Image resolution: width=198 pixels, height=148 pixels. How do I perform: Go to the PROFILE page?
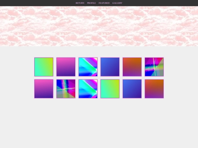pyautogui.click(x=91, y=3)
